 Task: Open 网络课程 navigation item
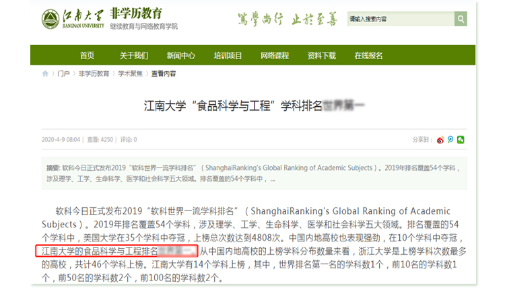(x=275, y=56)
